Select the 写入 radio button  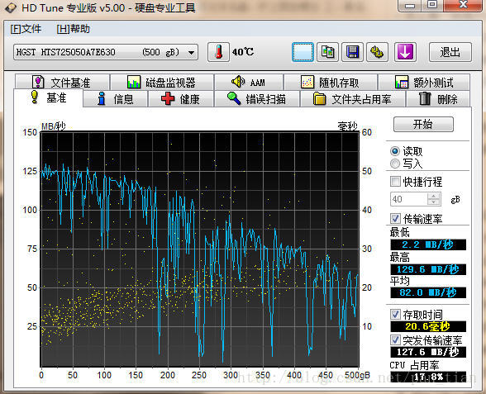(395, 164)
